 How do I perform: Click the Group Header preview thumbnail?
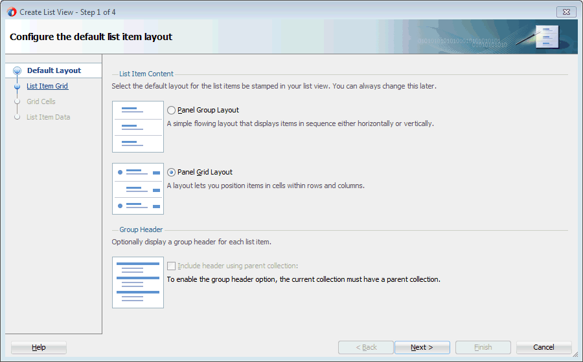[x=138, y=282]
